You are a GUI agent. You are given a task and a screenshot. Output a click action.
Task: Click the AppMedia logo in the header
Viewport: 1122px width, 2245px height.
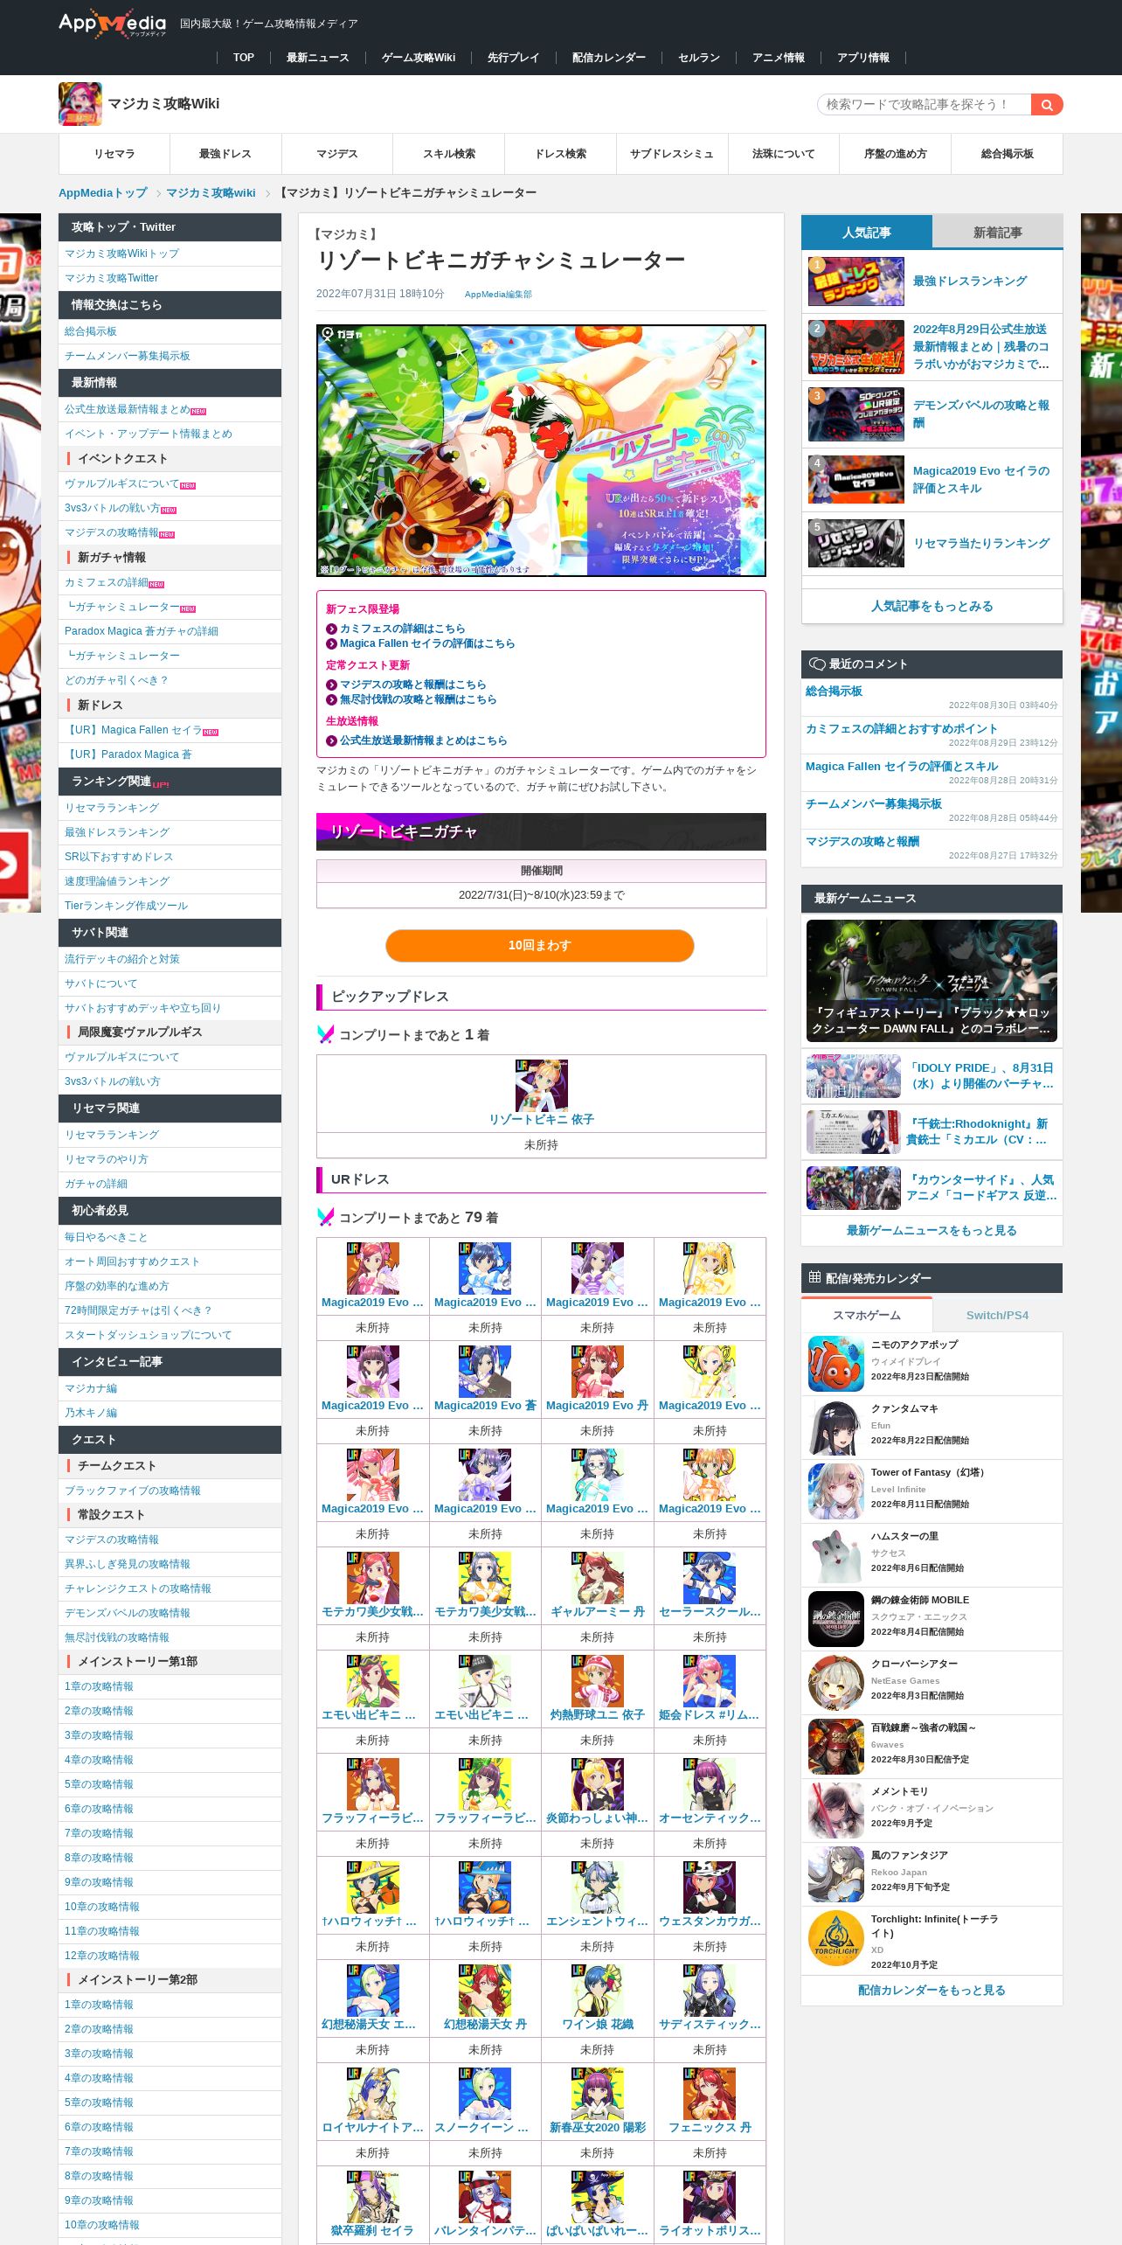112,24
